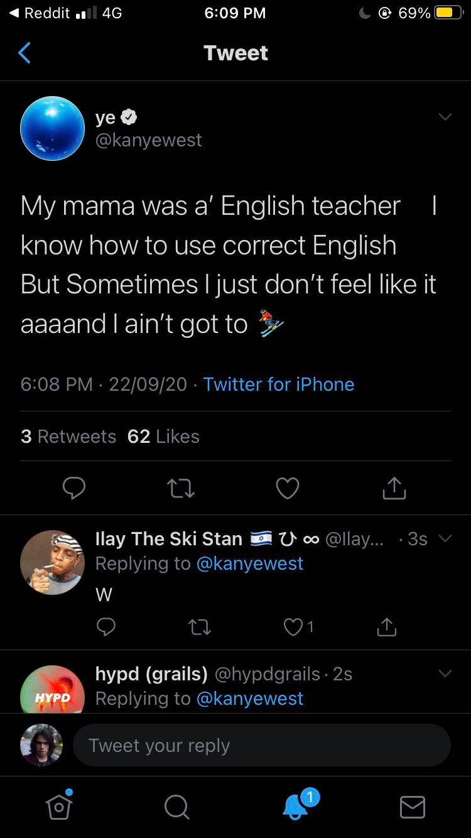The width and height of the screenshot is (471, 838).
Task: Tap the Tweet your reply field
Action: [x=261, y=746]
